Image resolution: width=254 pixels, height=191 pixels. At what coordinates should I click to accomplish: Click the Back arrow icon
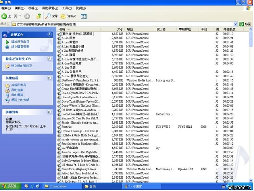click(x=4, y=16)
